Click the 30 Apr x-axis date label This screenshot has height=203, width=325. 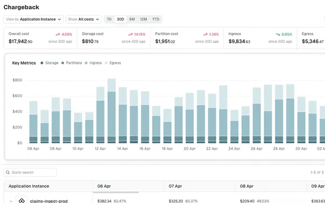301,149
